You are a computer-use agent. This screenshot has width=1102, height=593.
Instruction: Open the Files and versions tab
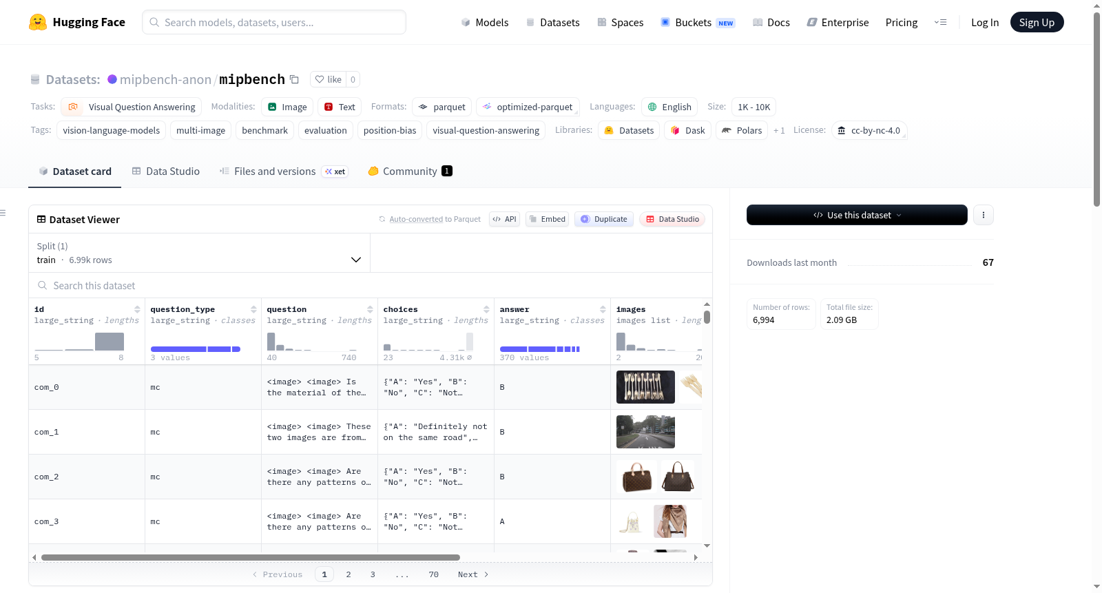point(284,171)
